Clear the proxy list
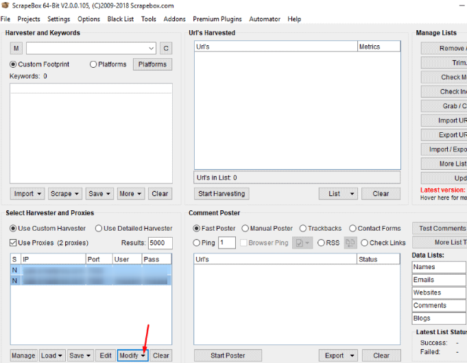 (x=161, y=355)
